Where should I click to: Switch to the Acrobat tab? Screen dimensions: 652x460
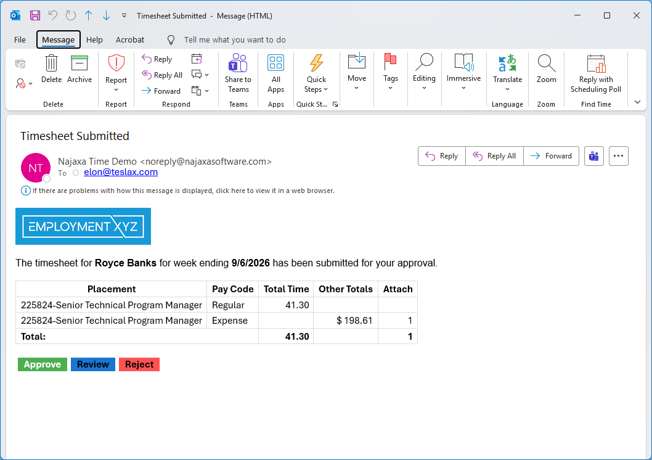tap(130, 40)
